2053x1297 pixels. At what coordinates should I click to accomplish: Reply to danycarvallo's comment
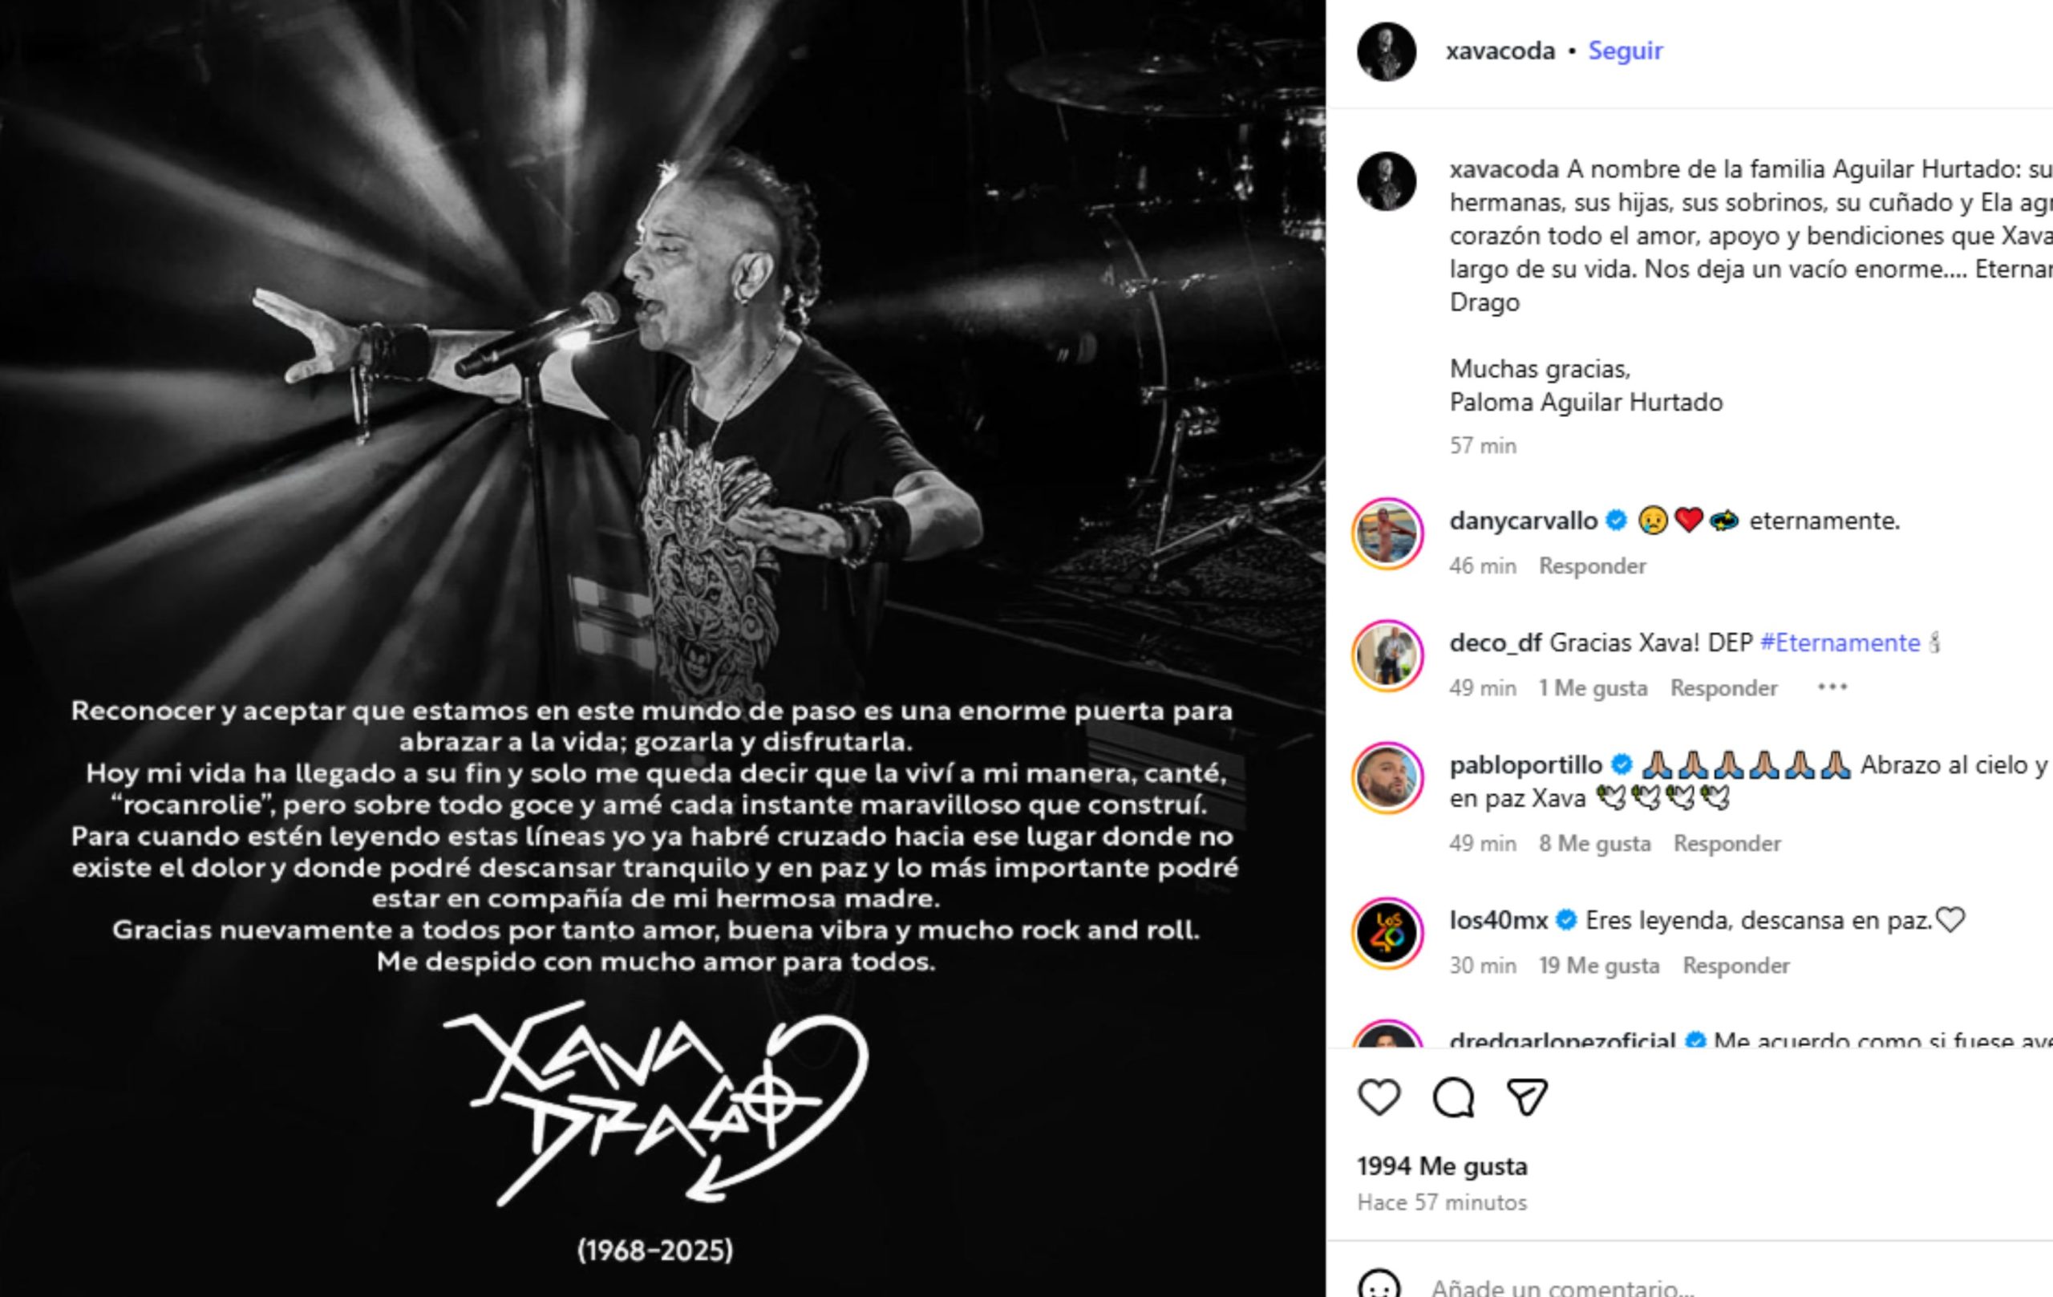pos(1592,566)
